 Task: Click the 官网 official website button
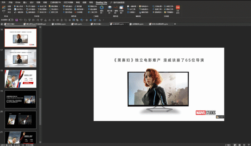pyautogui.click(x=9, y=9)
